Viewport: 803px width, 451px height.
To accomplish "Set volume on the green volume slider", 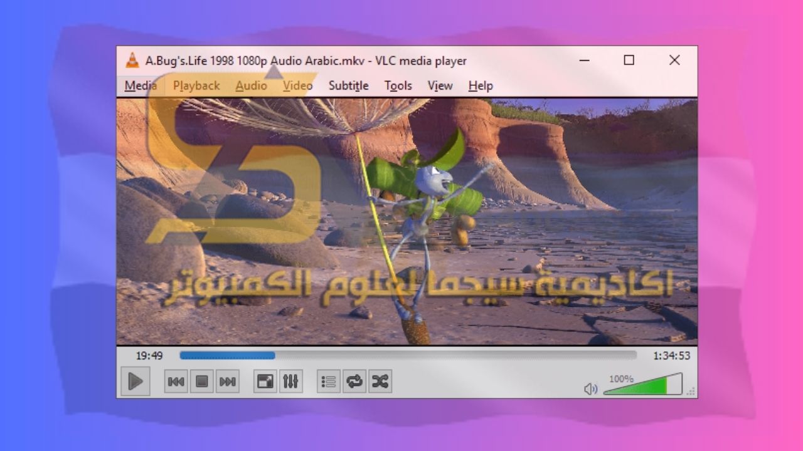I will (x=642, y=384).
